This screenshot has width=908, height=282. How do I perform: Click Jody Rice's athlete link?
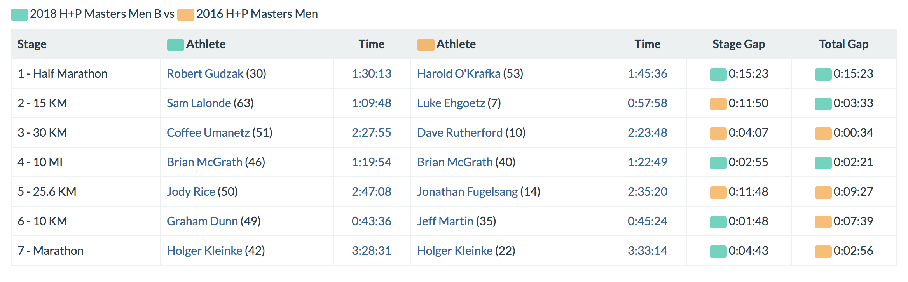pos(191,192)
